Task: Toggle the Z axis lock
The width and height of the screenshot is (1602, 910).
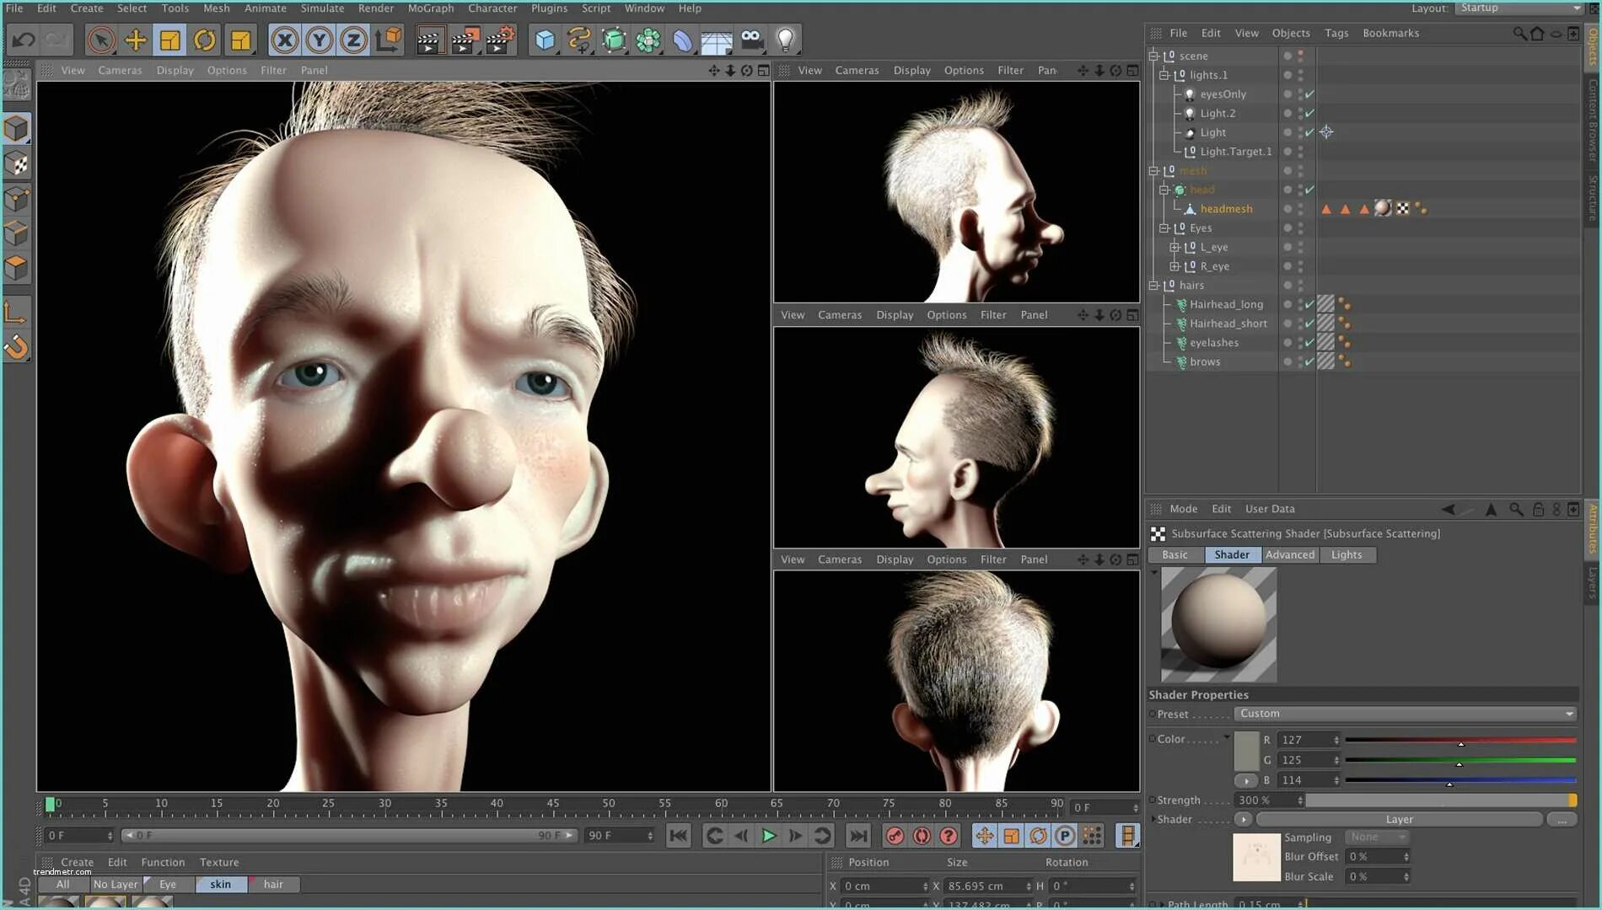Action: point(354,40)
